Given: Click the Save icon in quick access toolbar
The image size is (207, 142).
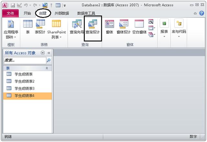Looking at the screenshot, I should point(13,6).
